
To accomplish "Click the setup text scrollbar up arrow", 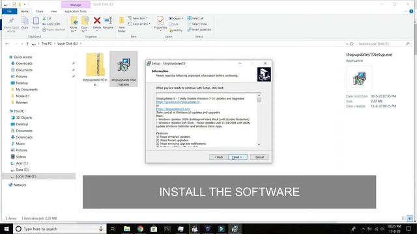I will [x=259, y=96].
